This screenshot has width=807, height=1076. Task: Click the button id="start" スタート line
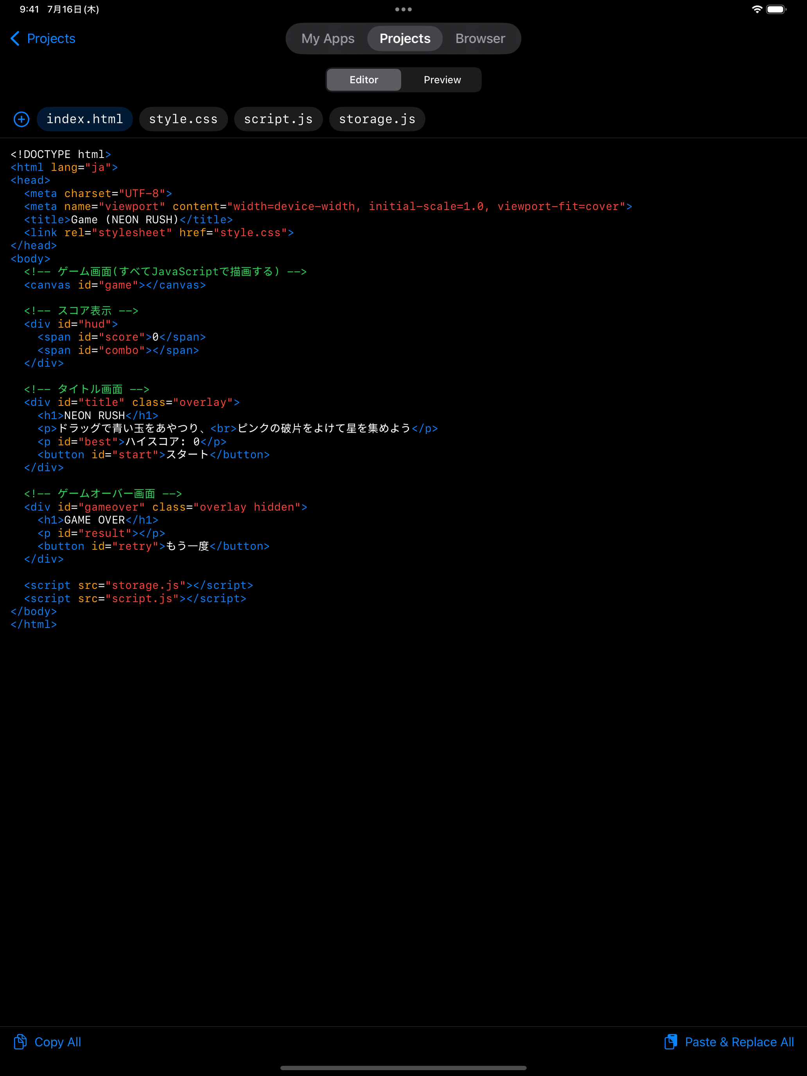(x=154, y=455)
